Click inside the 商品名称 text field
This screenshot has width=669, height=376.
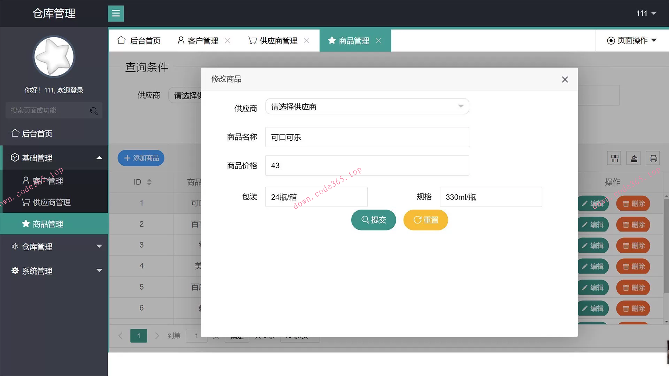click(367, 137)
